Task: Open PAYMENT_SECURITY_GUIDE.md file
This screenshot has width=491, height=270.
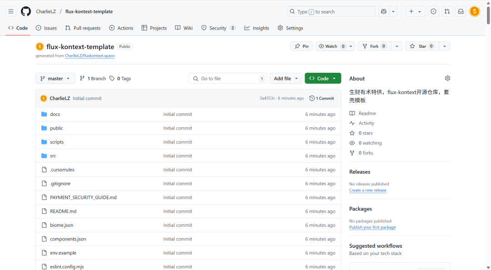Action: [x=83, y=197]
